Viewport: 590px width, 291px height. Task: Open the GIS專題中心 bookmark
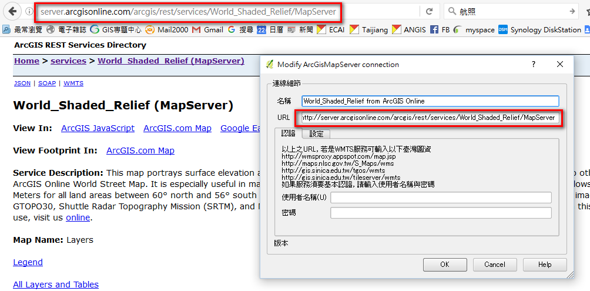pyautogui.click(x=116, y=29)
